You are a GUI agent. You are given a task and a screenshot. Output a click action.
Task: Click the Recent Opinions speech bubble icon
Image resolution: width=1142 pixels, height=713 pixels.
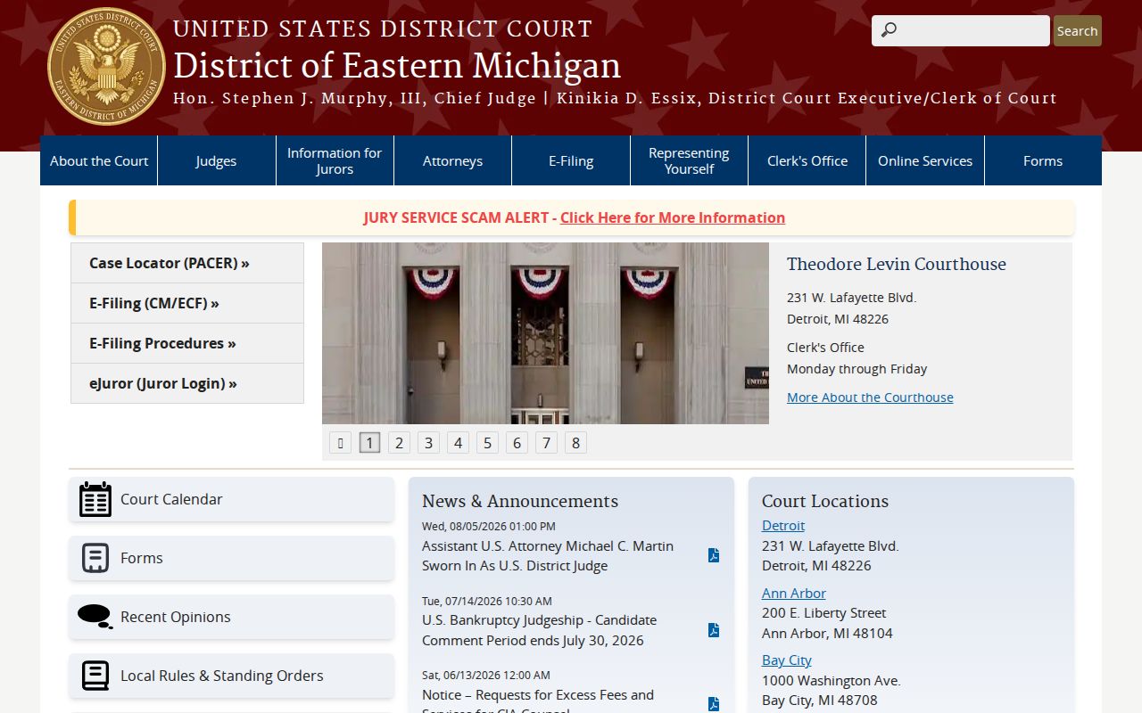click(95, 617)
